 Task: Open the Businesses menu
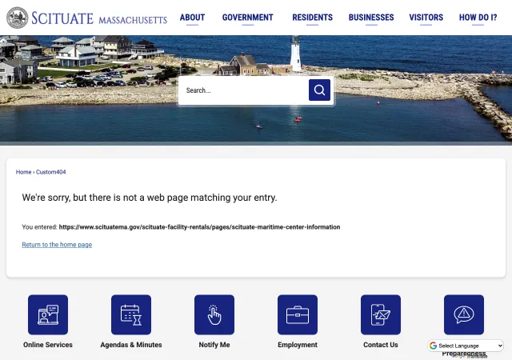coord(371,18)
